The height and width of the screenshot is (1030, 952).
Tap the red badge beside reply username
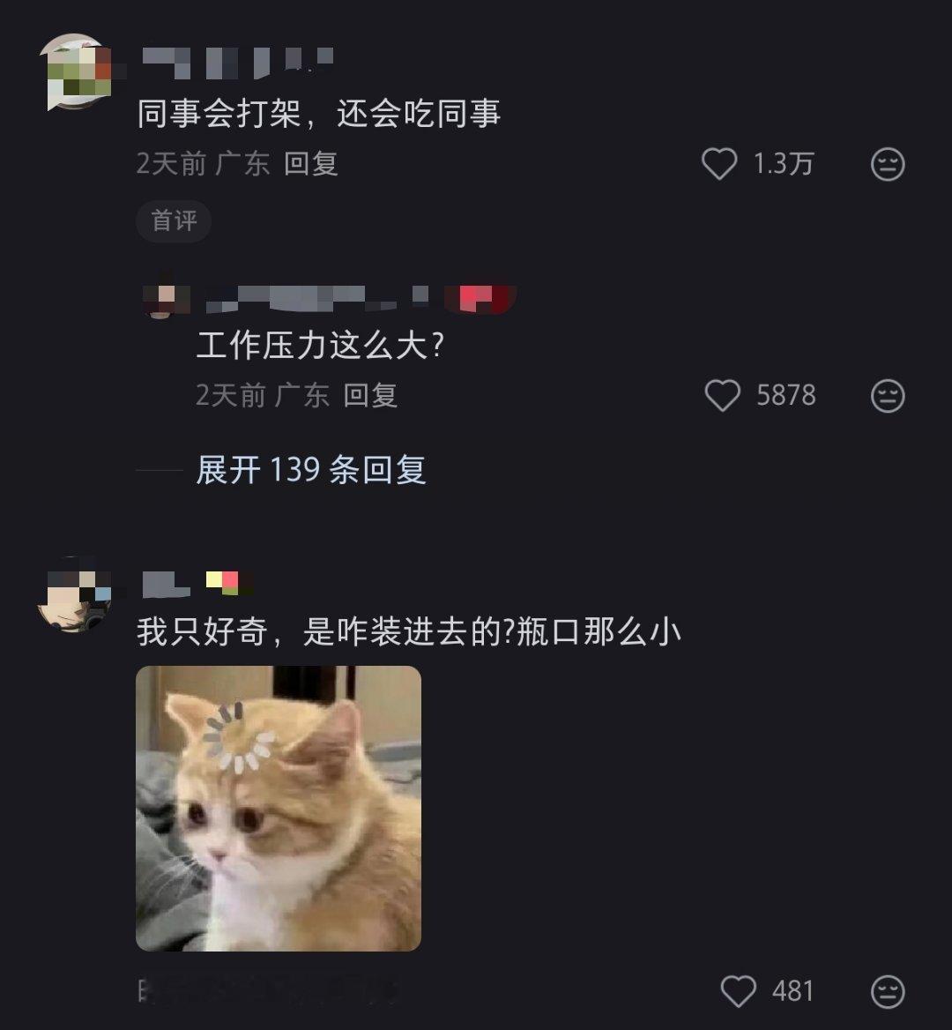click(480, 298)
